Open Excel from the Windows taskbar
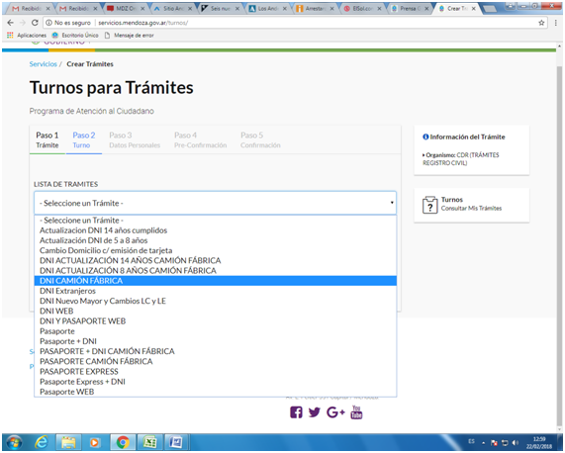Screen dimensions: 565x453 pos(149,442)
